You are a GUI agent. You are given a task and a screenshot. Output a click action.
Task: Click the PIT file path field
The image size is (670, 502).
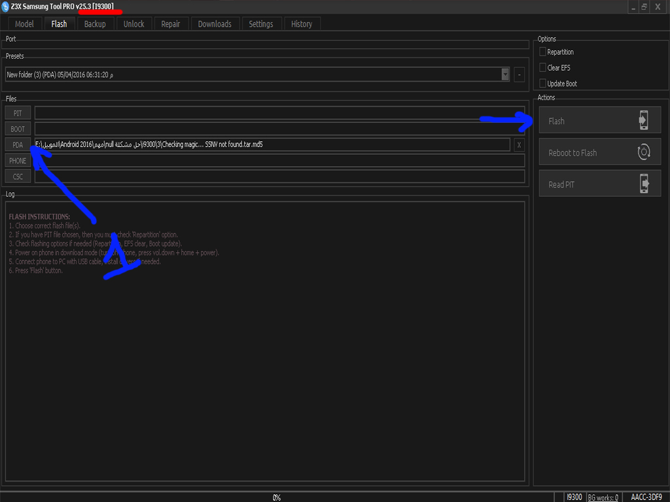point(279,113)
